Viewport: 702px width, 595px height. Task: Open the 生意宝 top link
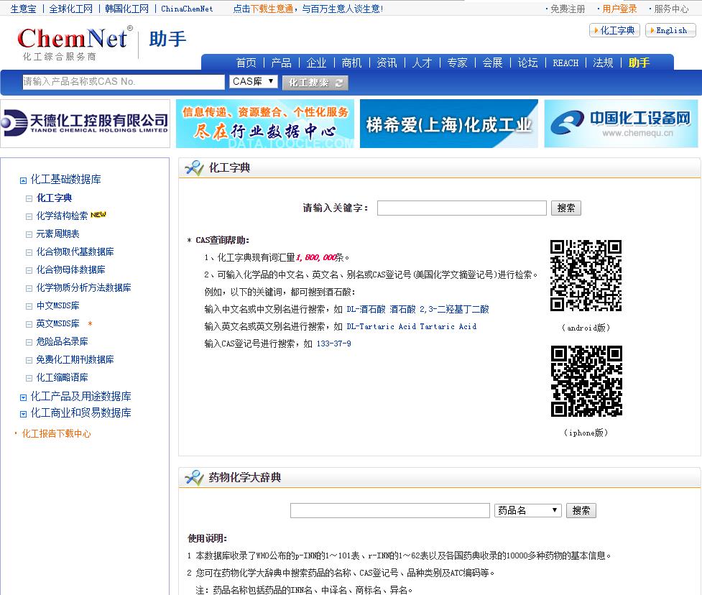pyautogui.click(x=23, y=9)
